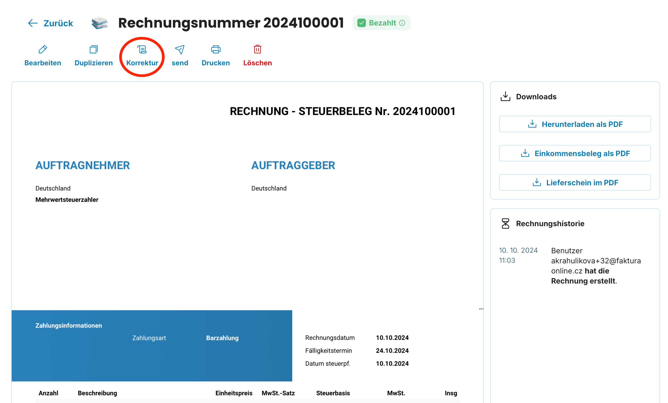The width and height of the screenshot is (668, 403).
Task: Click the Fälligkeitstermin date 24.10.2024
Action: click(392, 351)
